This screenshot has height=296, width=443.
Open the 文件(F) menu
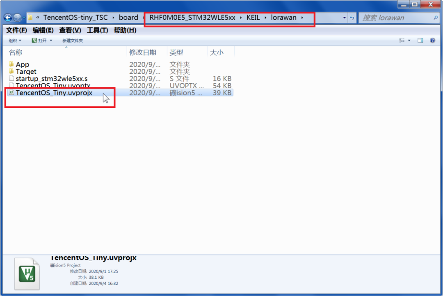coord(16,30)
